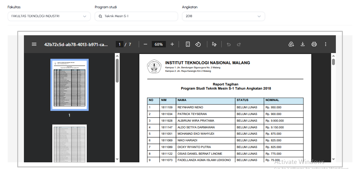Rotate the PDF counterclockwise

click(198, 44)
